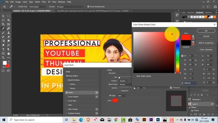Viewport: 218px width, 123px height.
Task: Select the Pen tool
Action: [x=9, y=45]
